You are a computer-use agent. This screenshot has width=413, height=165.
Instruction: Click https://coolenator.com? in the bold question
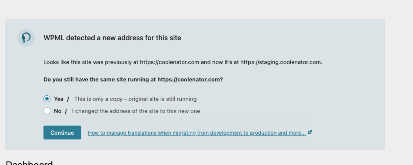click(x=190, y=79)
